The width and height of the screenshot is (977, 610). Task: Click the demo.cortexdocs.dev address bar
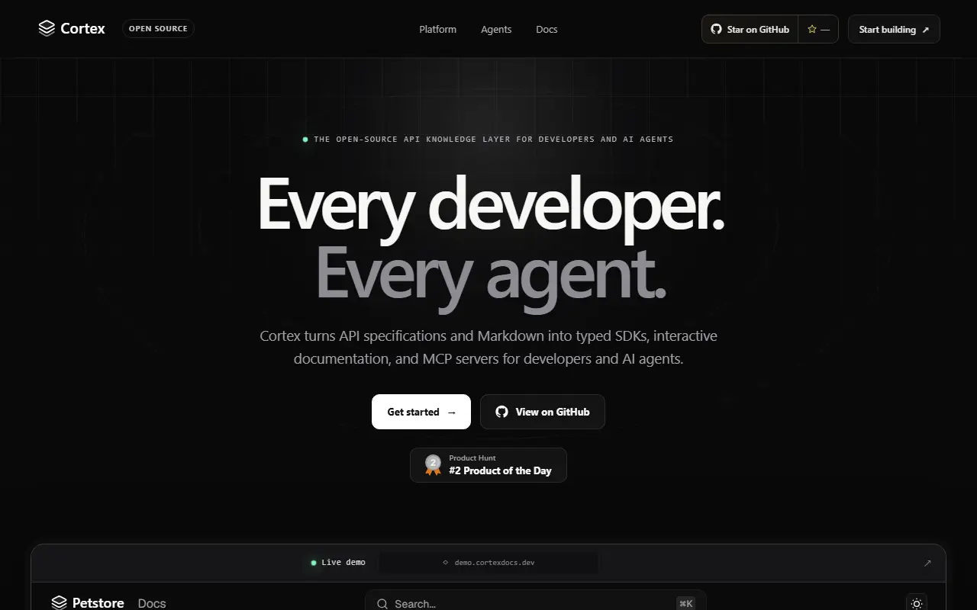tap(488, 563)
